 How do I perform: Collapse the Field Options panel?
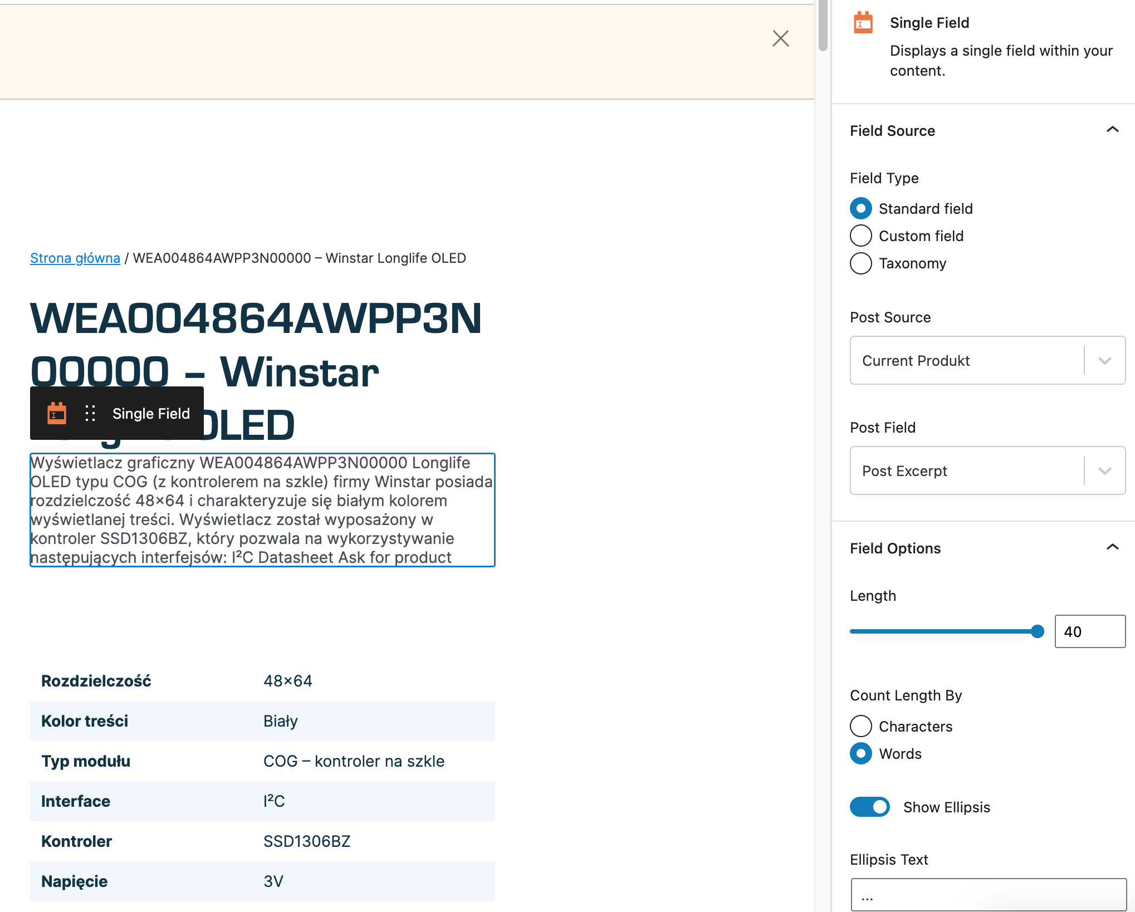click(1112, 548)
